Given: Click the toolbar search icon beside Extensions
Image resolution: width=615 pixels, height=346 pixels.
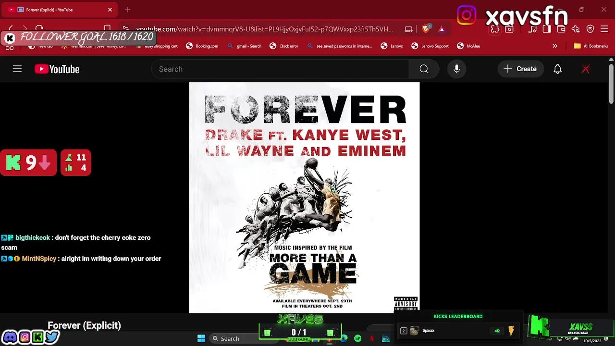Looking at the screenshot, I should [x=509, y=29].
